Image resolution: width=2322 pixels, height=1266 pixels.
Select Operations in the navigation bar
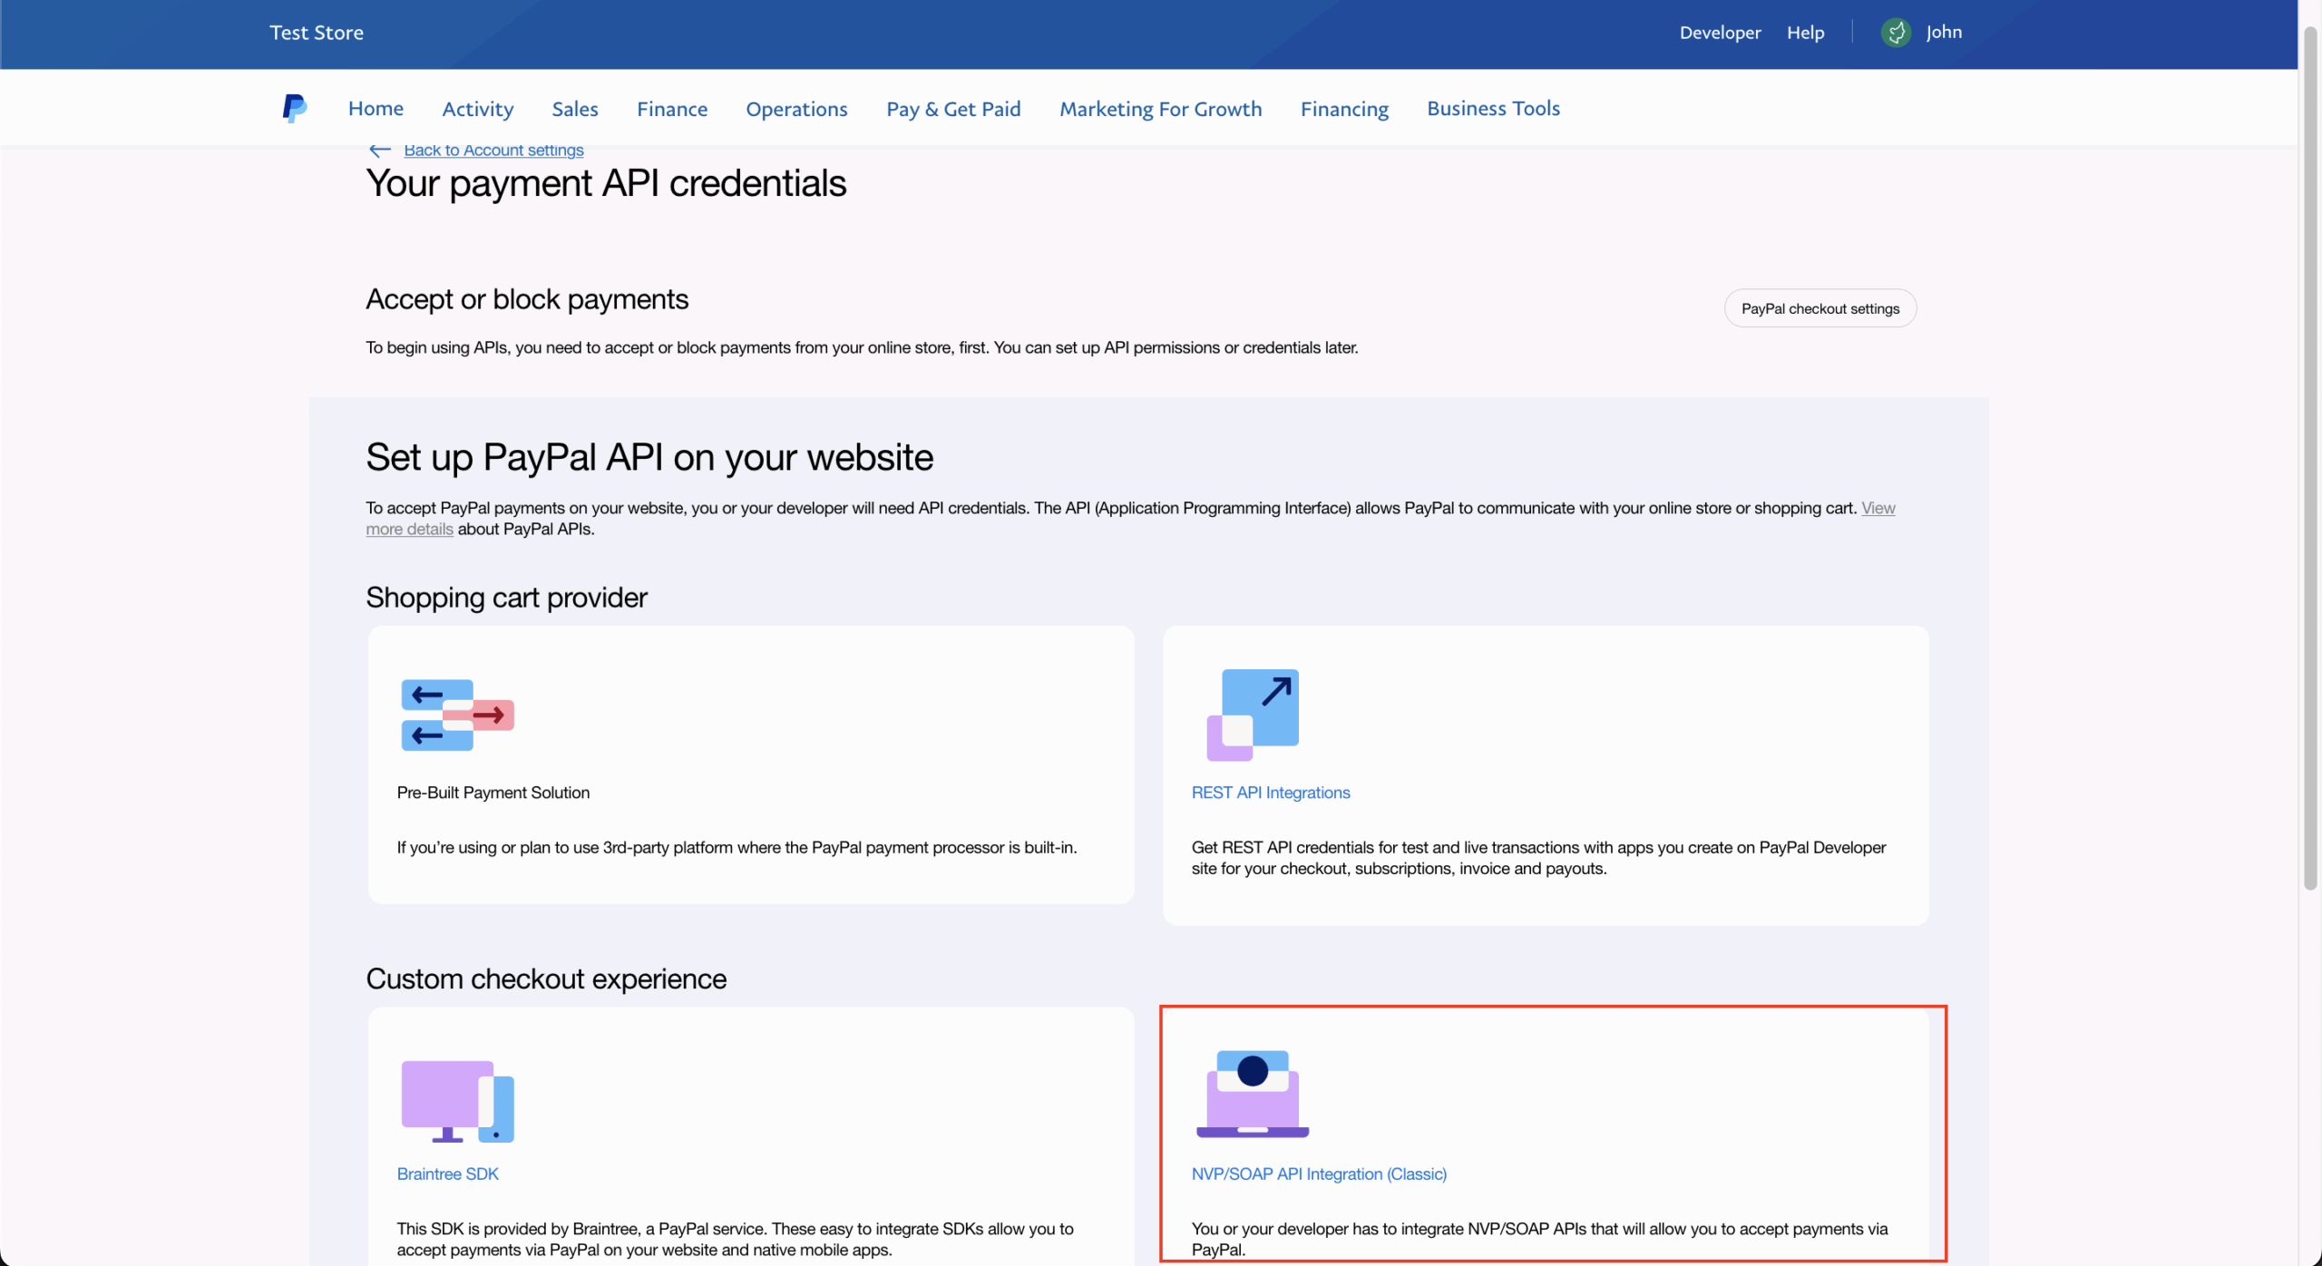coord(795,108)
